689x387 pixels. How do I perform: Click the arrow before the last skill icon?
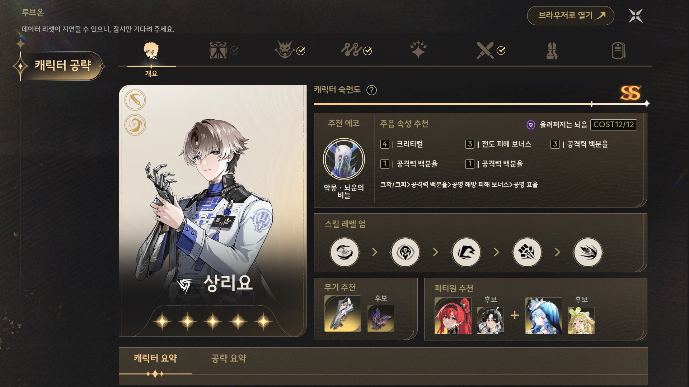click(557, 252)
